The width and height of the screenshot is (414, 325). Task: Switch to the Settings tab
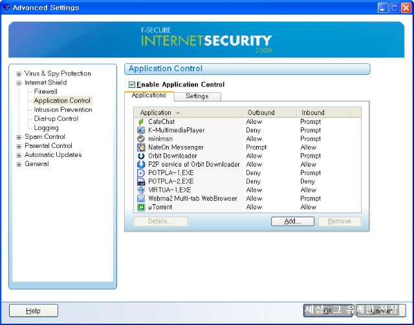coord(197,96)
